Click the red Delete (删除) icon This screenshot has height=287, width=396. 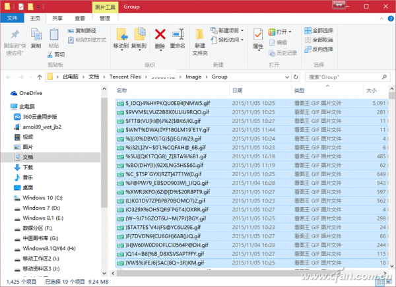[160, 34]
